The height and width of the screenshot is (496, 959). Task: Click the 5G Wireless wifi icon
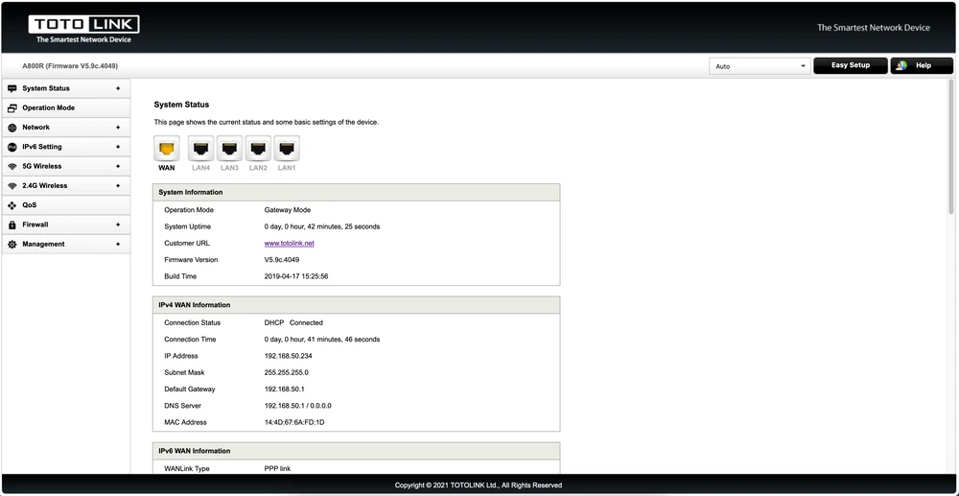coord(12,166)
